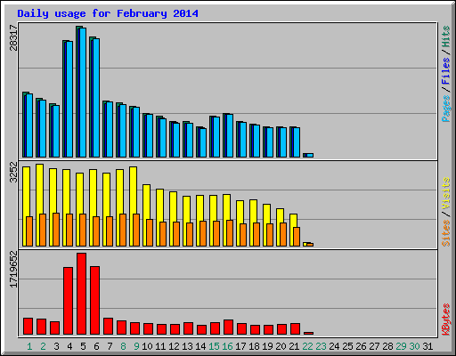Click day 22 on the x-axis
The image size is (456, 356).
point(307,346)
